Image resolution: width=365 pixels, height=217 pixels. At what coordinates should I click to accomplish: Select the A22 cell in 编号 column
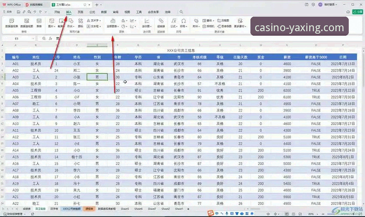click(x=15, y=203)
